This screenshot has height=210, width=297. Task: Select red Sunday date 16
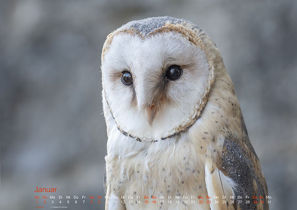154,202
